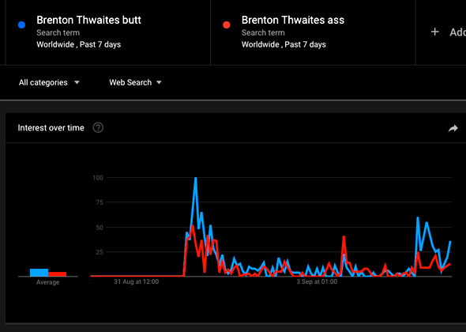Click 'Worldwide, Past 7 days' under the butt term
Screen dimensions: 466x332
[x=79, y=44]
